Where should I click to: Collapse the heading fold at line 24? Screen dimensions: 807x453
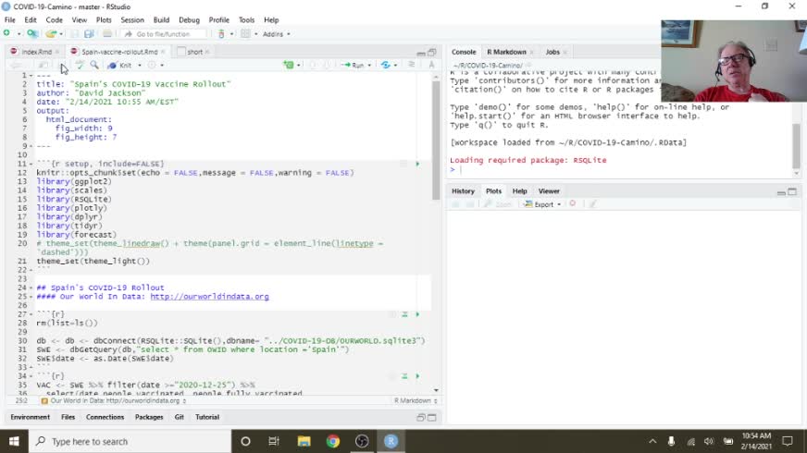click(x=31, y=288)
